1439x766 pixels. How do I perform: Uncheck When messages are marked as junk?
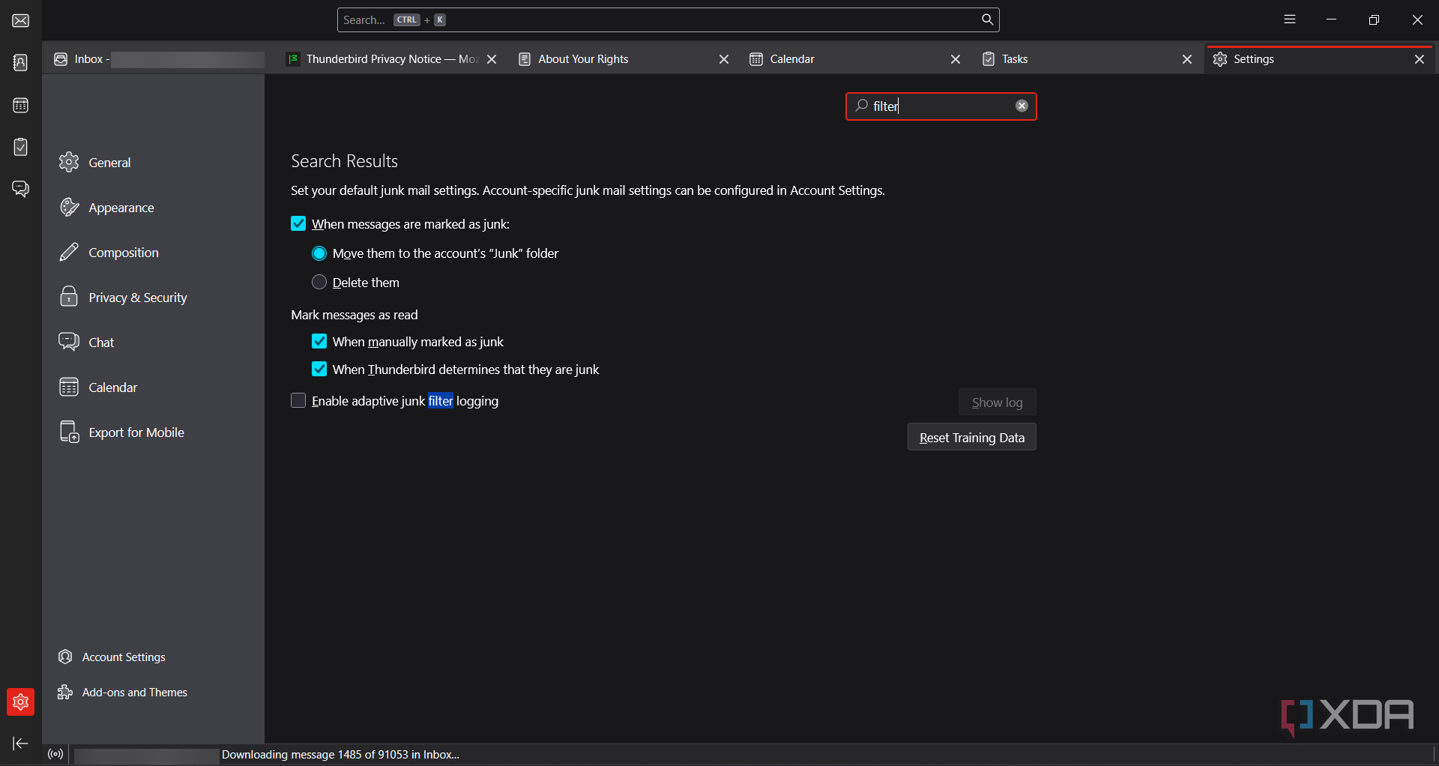coord(298,223)
